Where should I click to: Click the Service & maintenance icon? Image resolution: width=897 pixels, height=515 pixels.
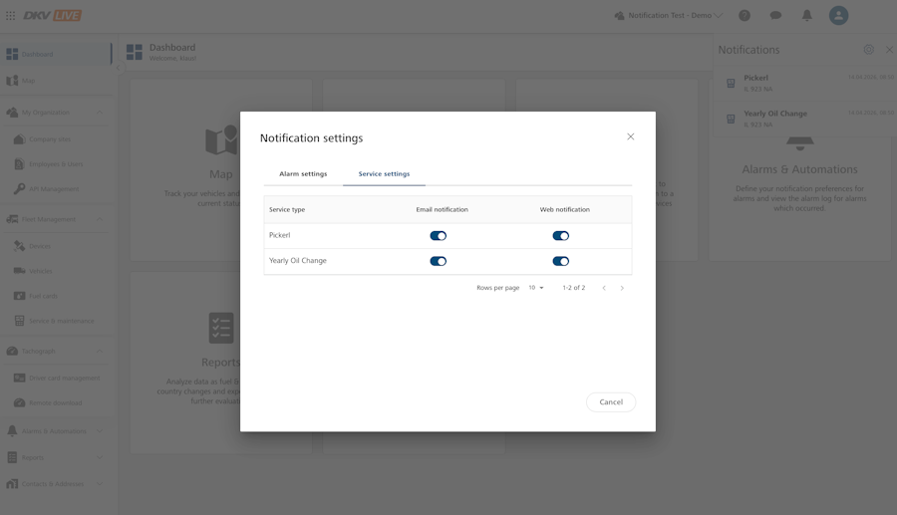(20, 321)
